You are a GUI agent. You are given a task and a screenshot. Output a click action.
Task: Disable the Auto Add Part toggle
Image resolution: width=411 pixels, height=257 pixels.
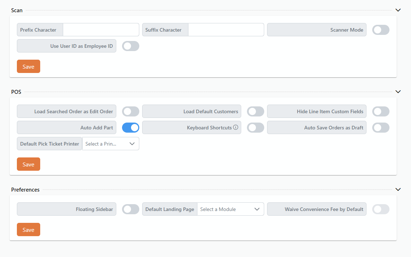pos(130,128)
